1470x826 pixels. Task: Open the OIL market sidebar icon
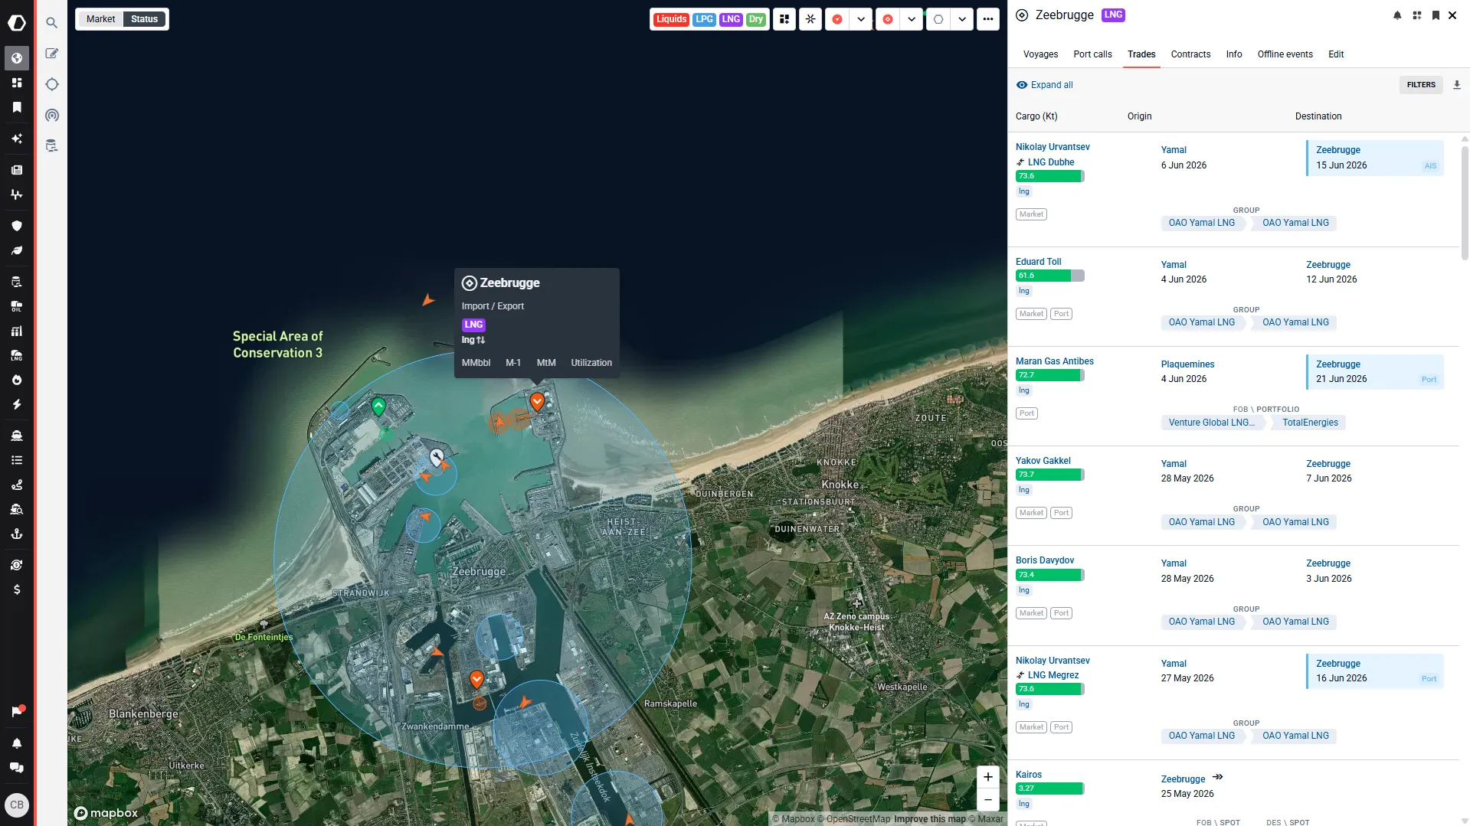point(17,306)
